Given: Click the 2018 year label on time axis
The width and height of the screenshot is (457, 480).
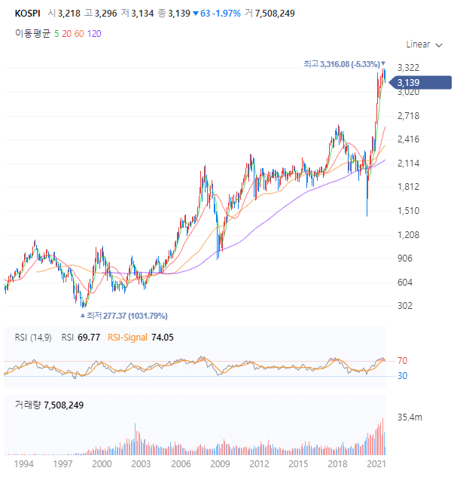Looking at the screenshot, I should 337,464.
